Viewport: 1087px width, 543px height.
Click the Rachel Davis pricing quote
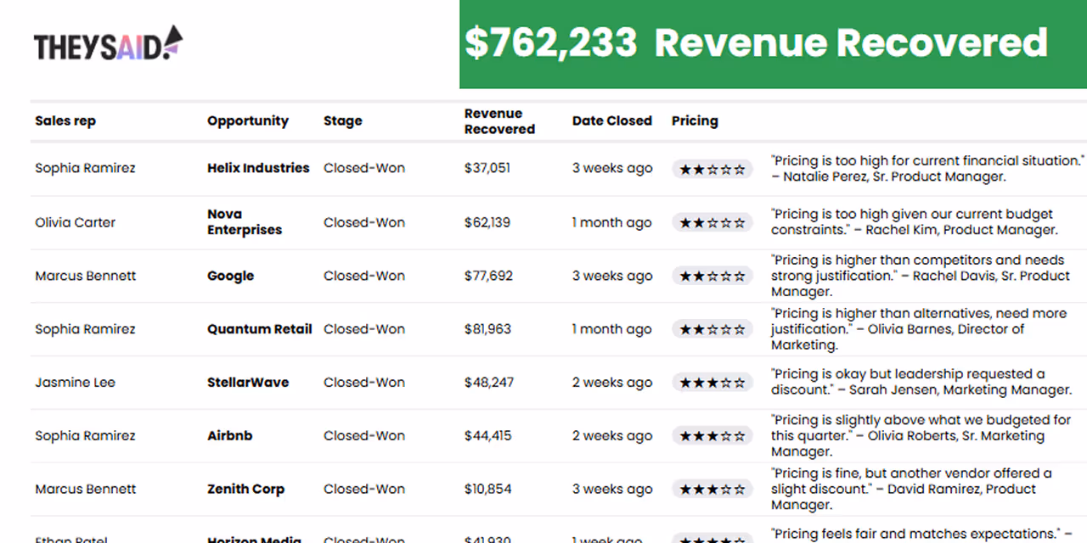[921, 276]
